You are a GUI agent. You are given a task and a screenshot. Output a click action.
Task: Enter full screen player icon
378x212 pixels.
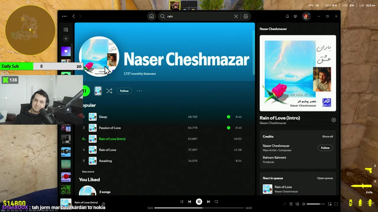(x=336, y=204)
